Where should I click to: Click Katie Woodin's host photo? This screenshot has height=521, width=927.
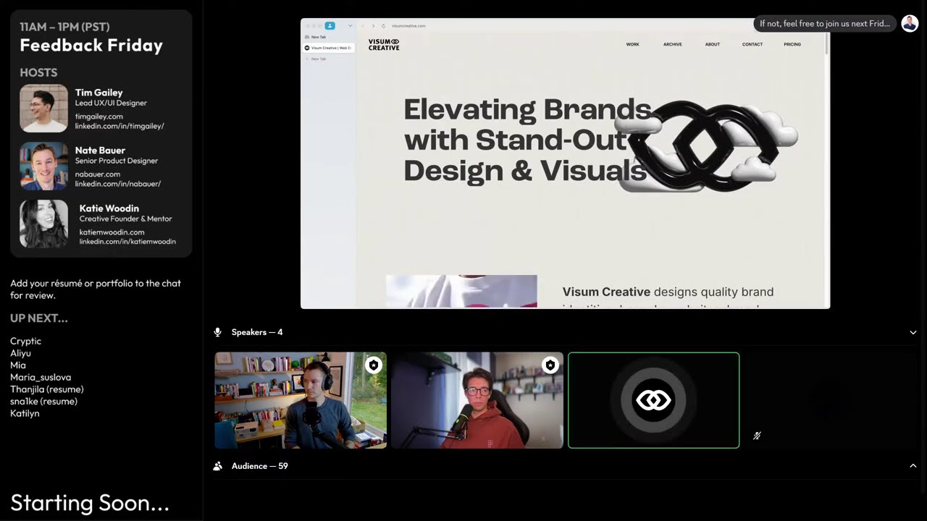coord(43,224)
